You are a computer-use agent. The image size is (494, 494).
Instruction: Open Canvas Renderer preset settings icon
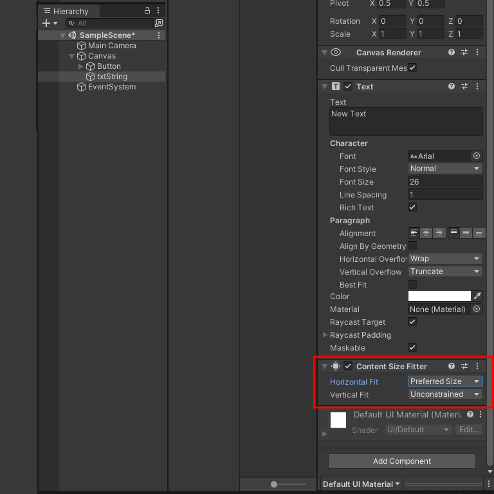point(464,52)
